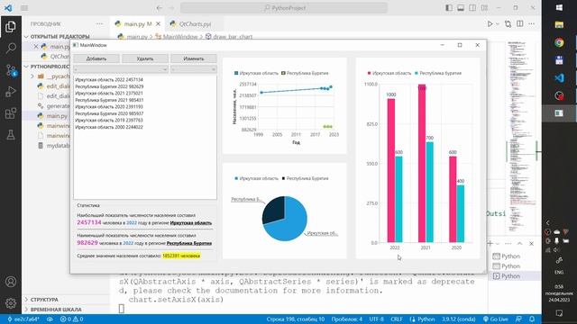577x324 pixels.
Task: Open the wide region combo box
Action: pos(121,69)
